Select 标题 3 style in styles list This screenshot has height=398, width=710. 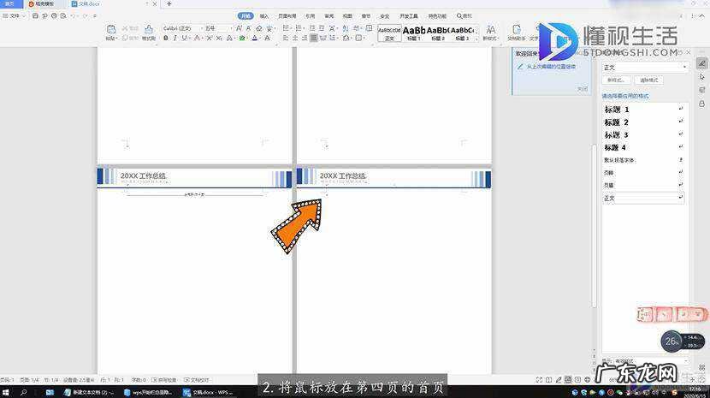click(618, 135)
